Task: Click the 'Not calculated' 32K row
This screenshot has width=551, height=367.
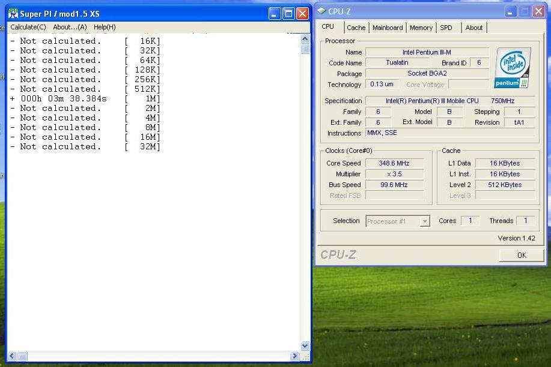Action: [85, 51]
